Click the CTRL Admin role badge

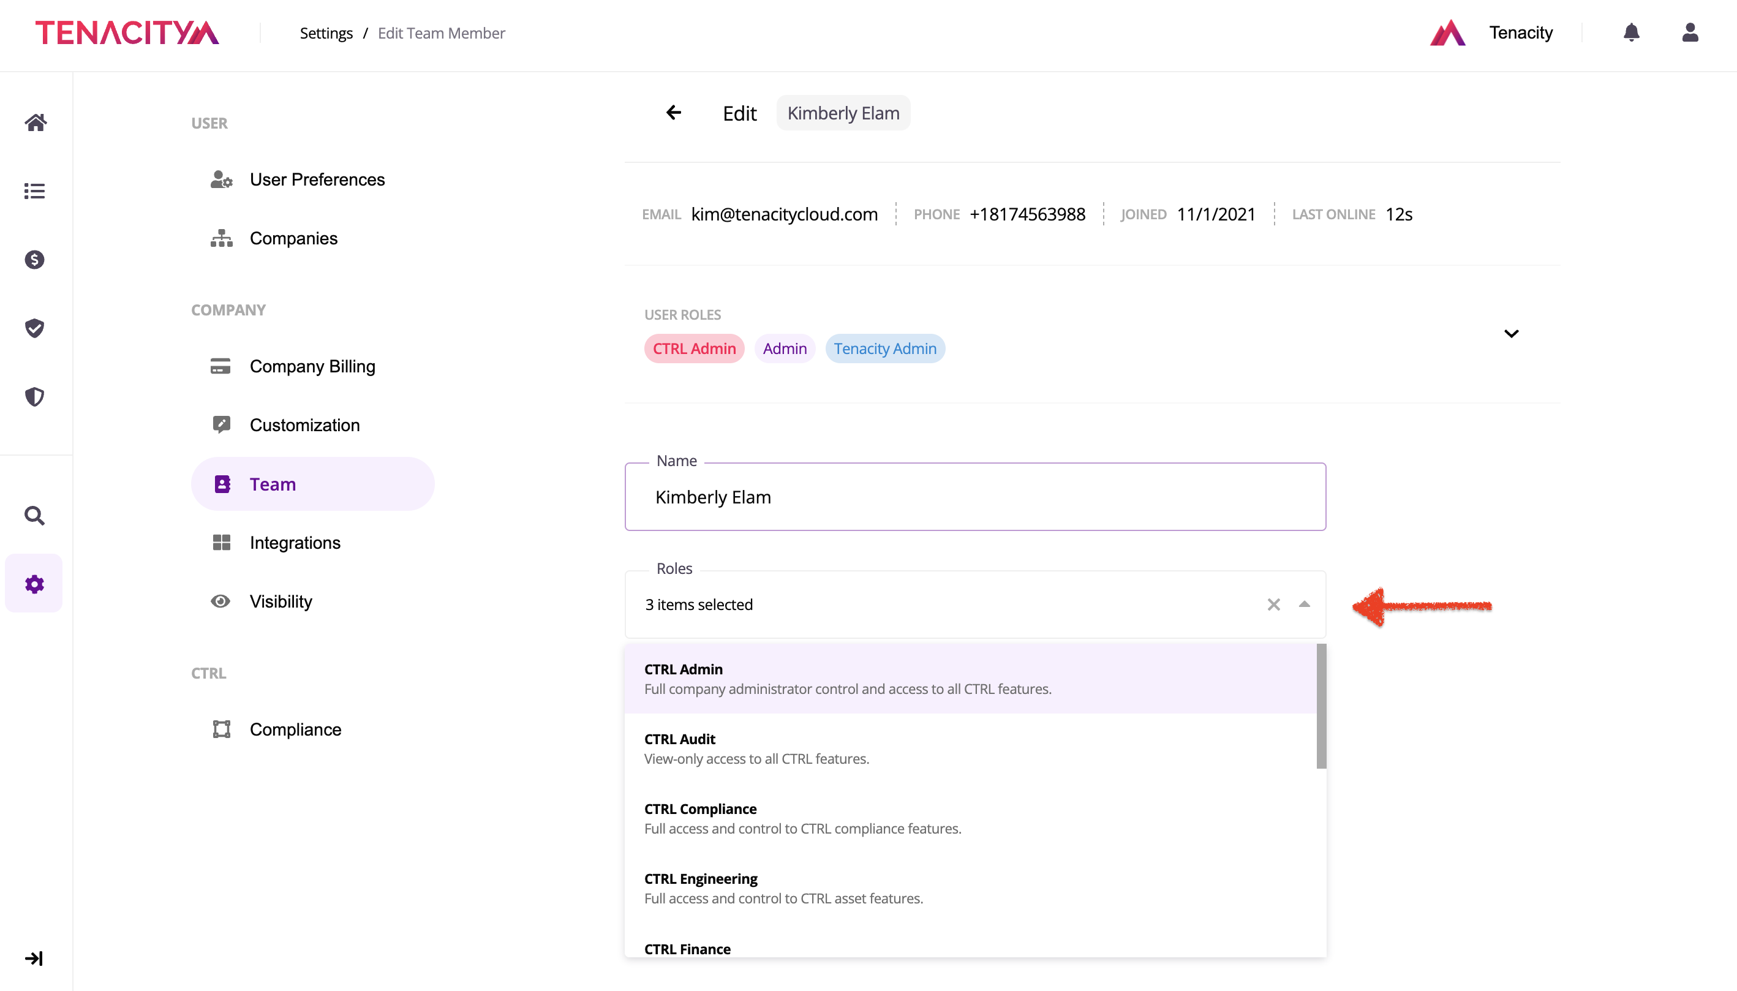pyautogui.click(x=695, y=349)
